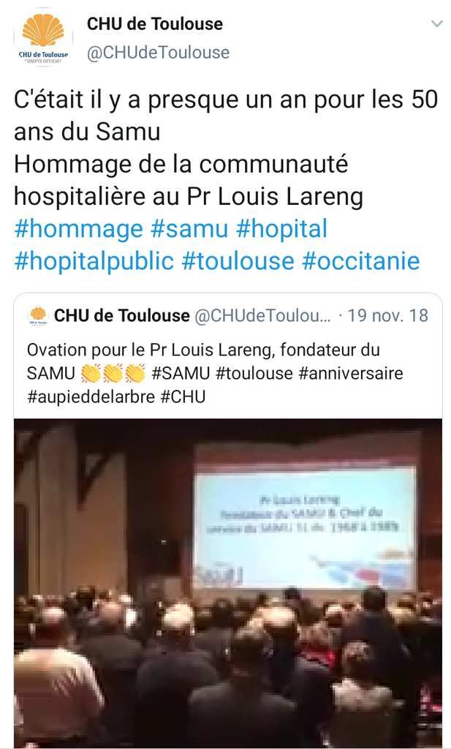The image size is (451, 749).
Task: Open the #aupieddelarbre hashtag
Action: pyautogui.click(x=91, y=396)
